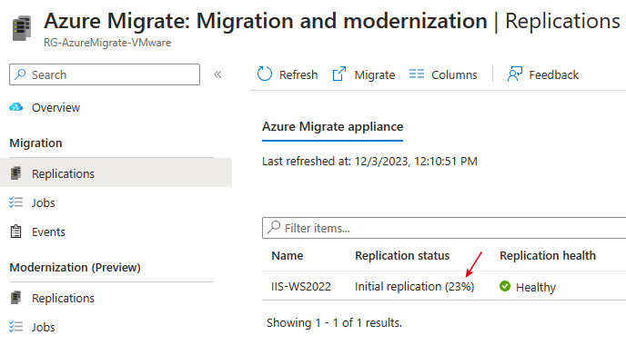This screenshot has height=345, width=626.
Task: Focus the Filter items field
Action: tap(444, 228)
